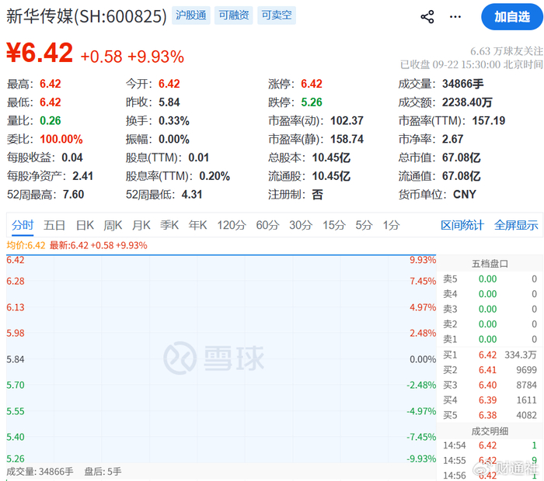Click the 区间统计 link
Image resolution: width=544 pixels, height=481 pixels.
pyautogui.click(x=462, y=225)
